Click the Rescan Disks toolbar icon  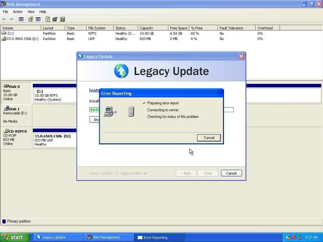tap(55, 19)
